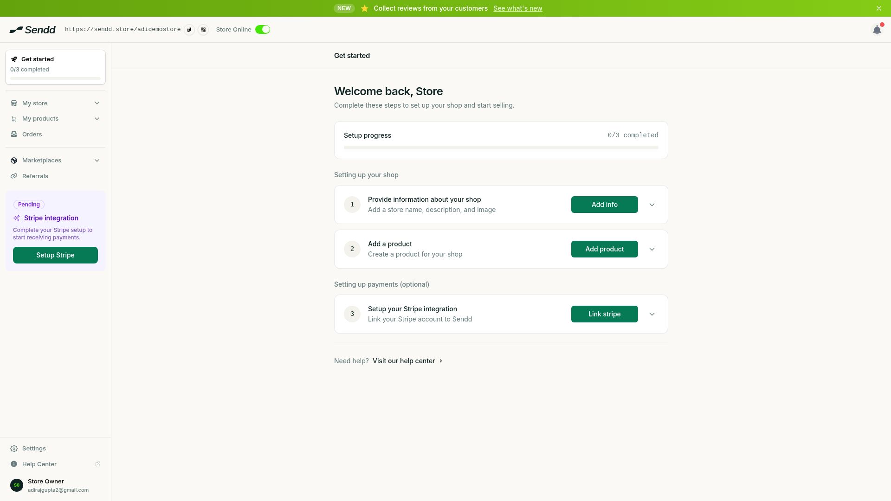This screenshot has width=891, height=501.
Task: Expand the Marketplaces menu chevron
Action: [x=97, y=161]
